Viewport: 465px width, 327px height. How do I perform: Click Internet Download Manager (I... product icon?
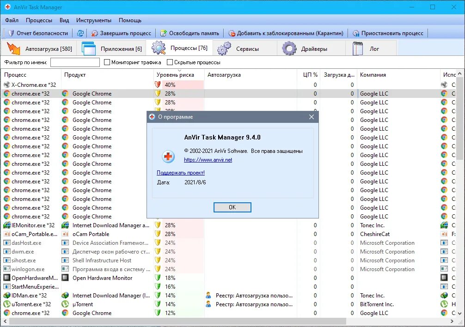[65, 295]
